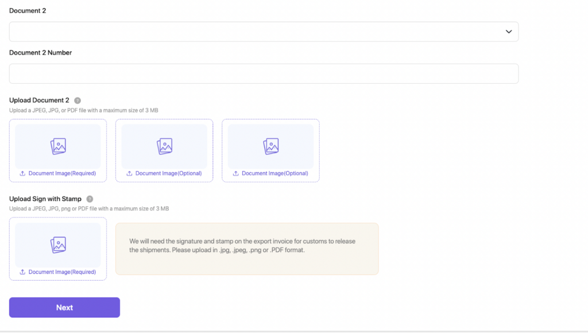Click upload arrow icon in first Document 2 box
Viewport: 588px width, 333px height.
tap(23, 173)
